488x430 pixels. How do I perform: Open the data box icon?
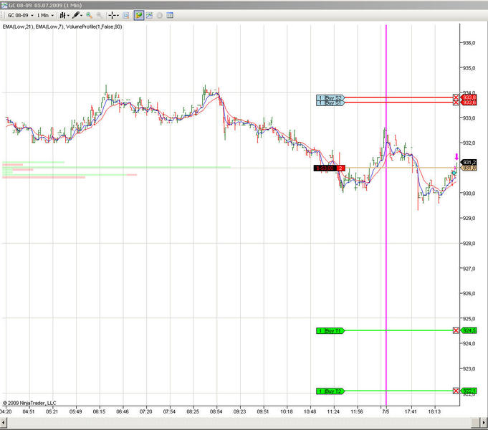click(125, 15)
